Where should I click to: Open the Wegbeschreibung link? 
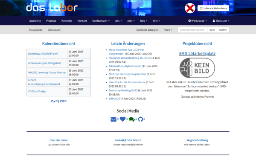tap(197, 140)
